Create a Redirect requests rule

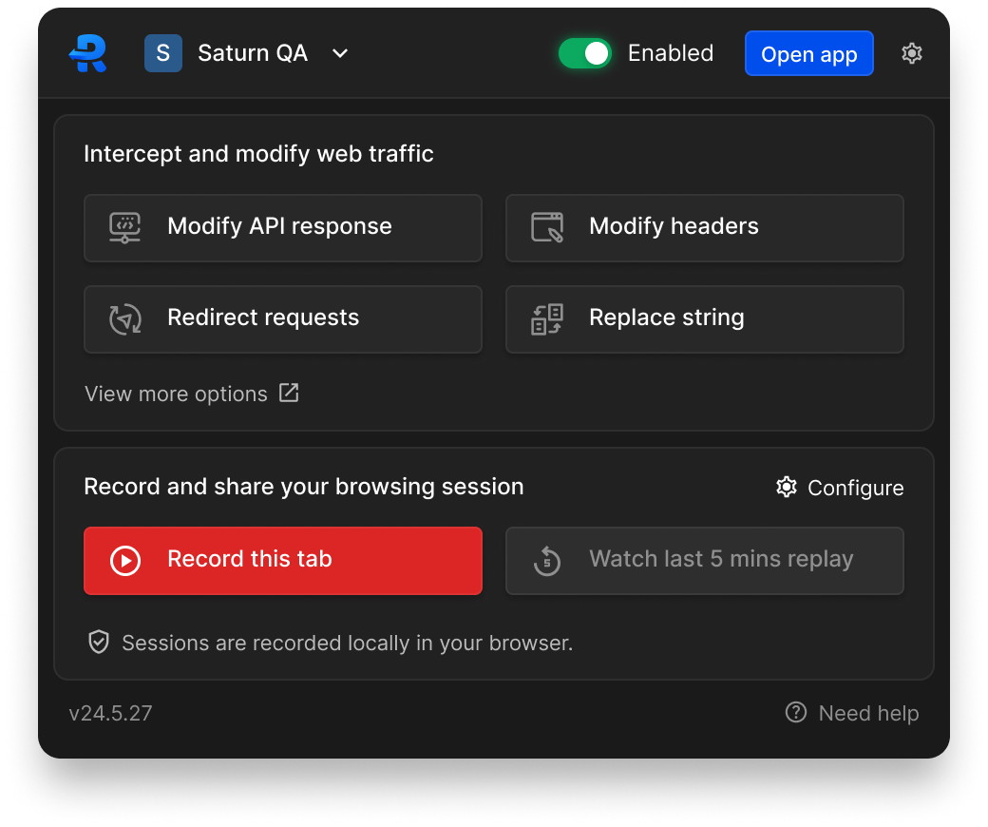click(x=283, y=319)
